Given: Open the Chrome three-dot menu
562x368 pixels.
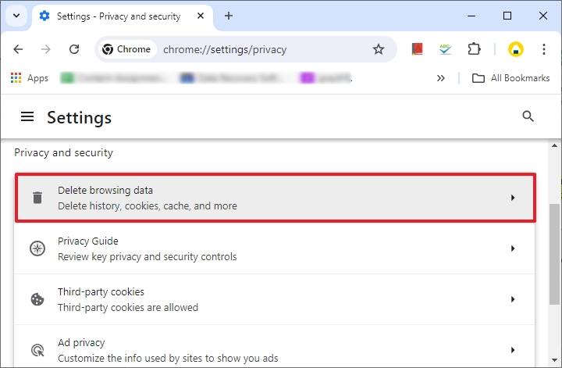Looking at the screenshot, I should pos(542,49).
